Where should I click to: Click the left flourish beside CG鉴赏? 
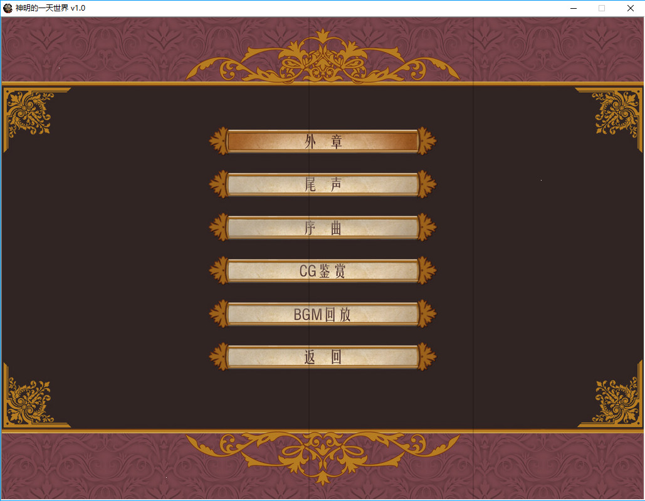(x=219, y=271)
